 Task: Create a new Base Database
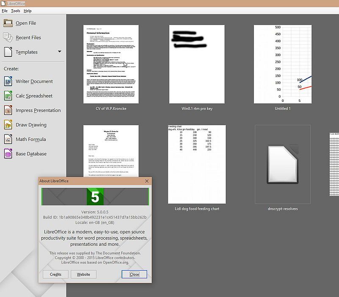click(x=31, y=154)
